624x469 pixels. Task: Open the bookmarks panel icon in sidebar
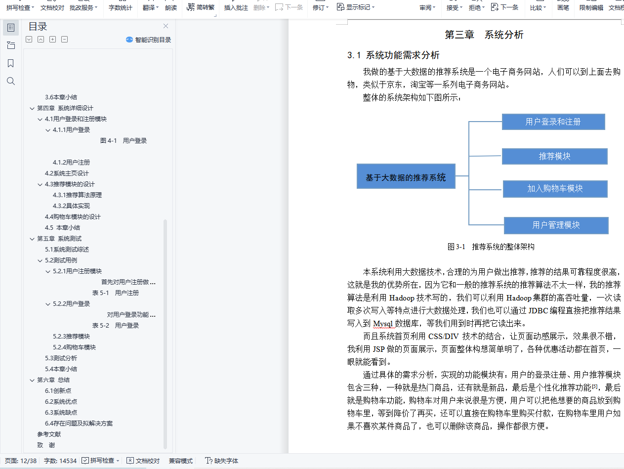click(11, 63)
